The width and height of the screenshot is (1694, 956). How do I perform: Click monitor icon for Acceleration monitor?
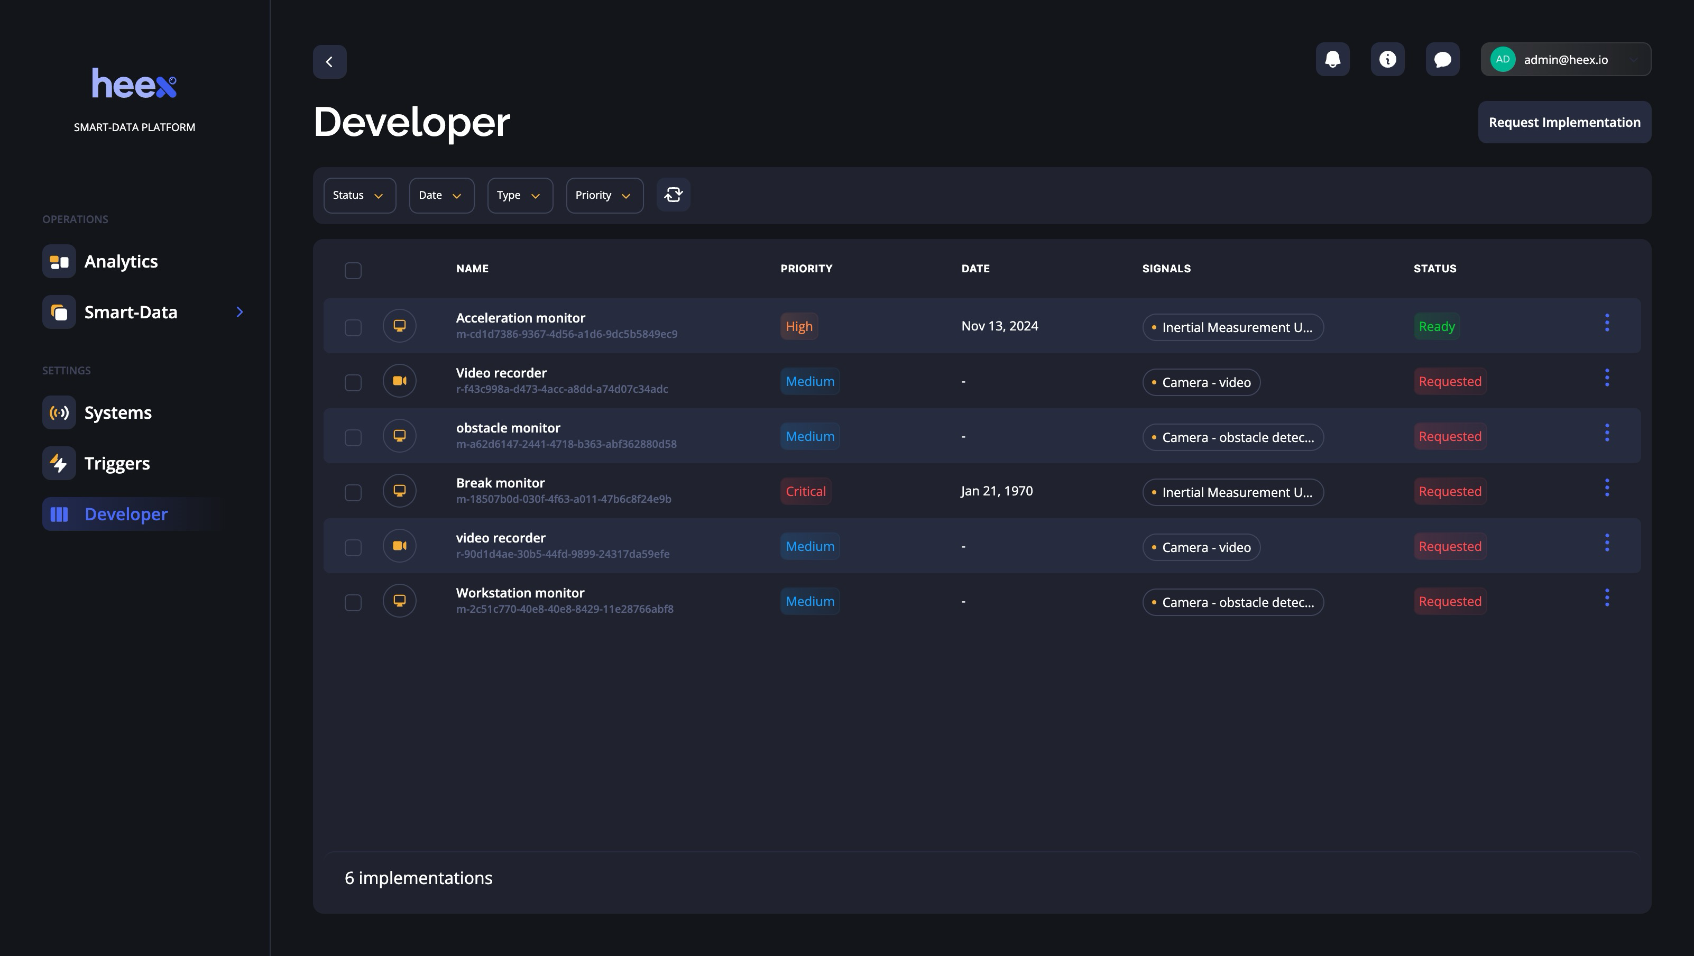(x=400, y=326)
